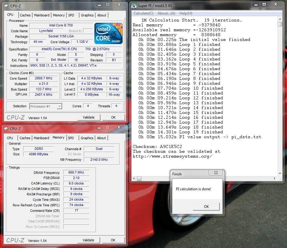Open SPD tab in lower CPU-Z window

tap(71, 138)
